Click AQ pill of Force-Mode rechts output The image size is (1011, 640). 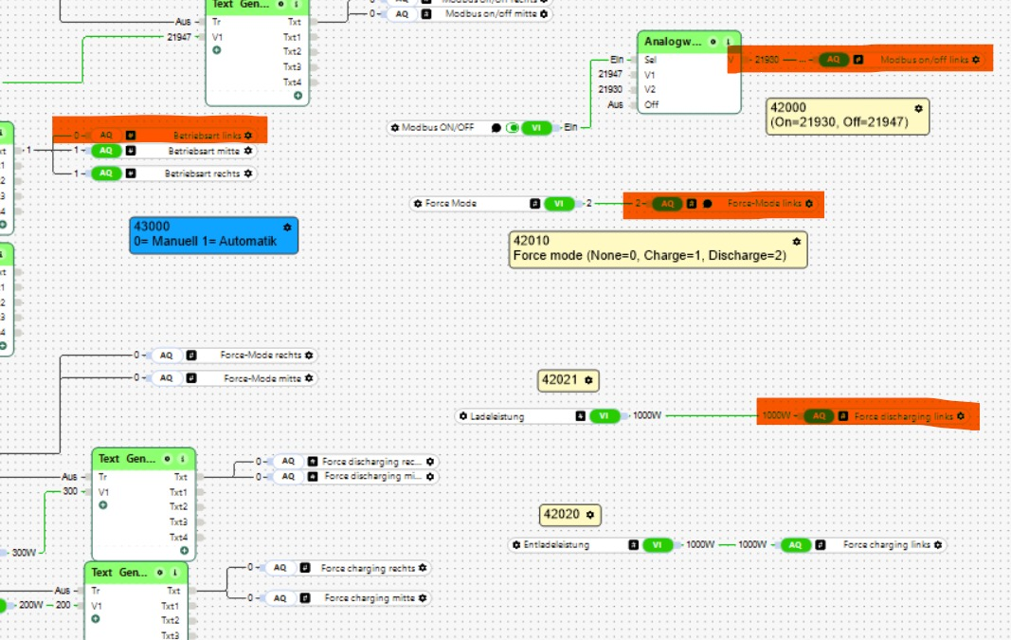coord(167,355)
